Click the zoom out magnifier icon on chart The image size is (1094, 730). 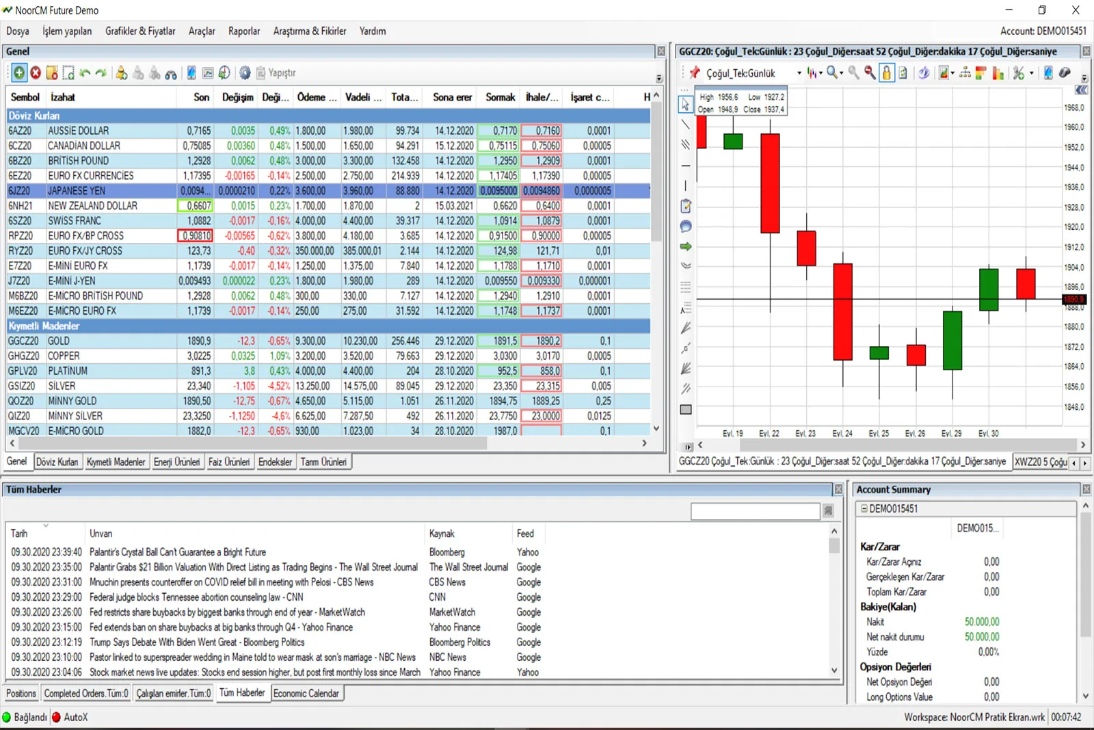coord(870,73)
